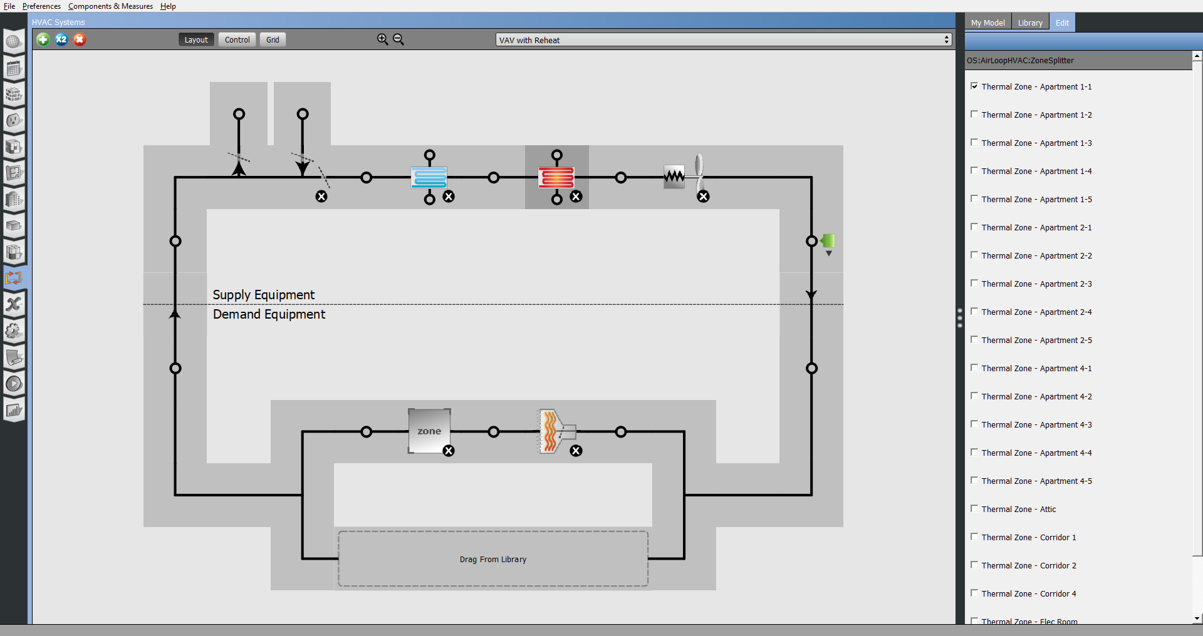Screen dimensions: 1203x636
Task: Select the zone box in demand loop
Action: 429,431
